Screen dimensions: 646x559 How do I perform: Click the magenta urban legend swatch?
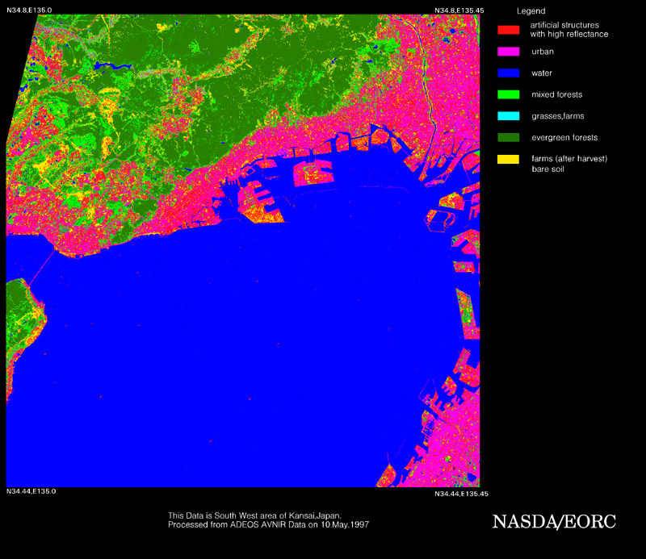click(x=509, y=52)
